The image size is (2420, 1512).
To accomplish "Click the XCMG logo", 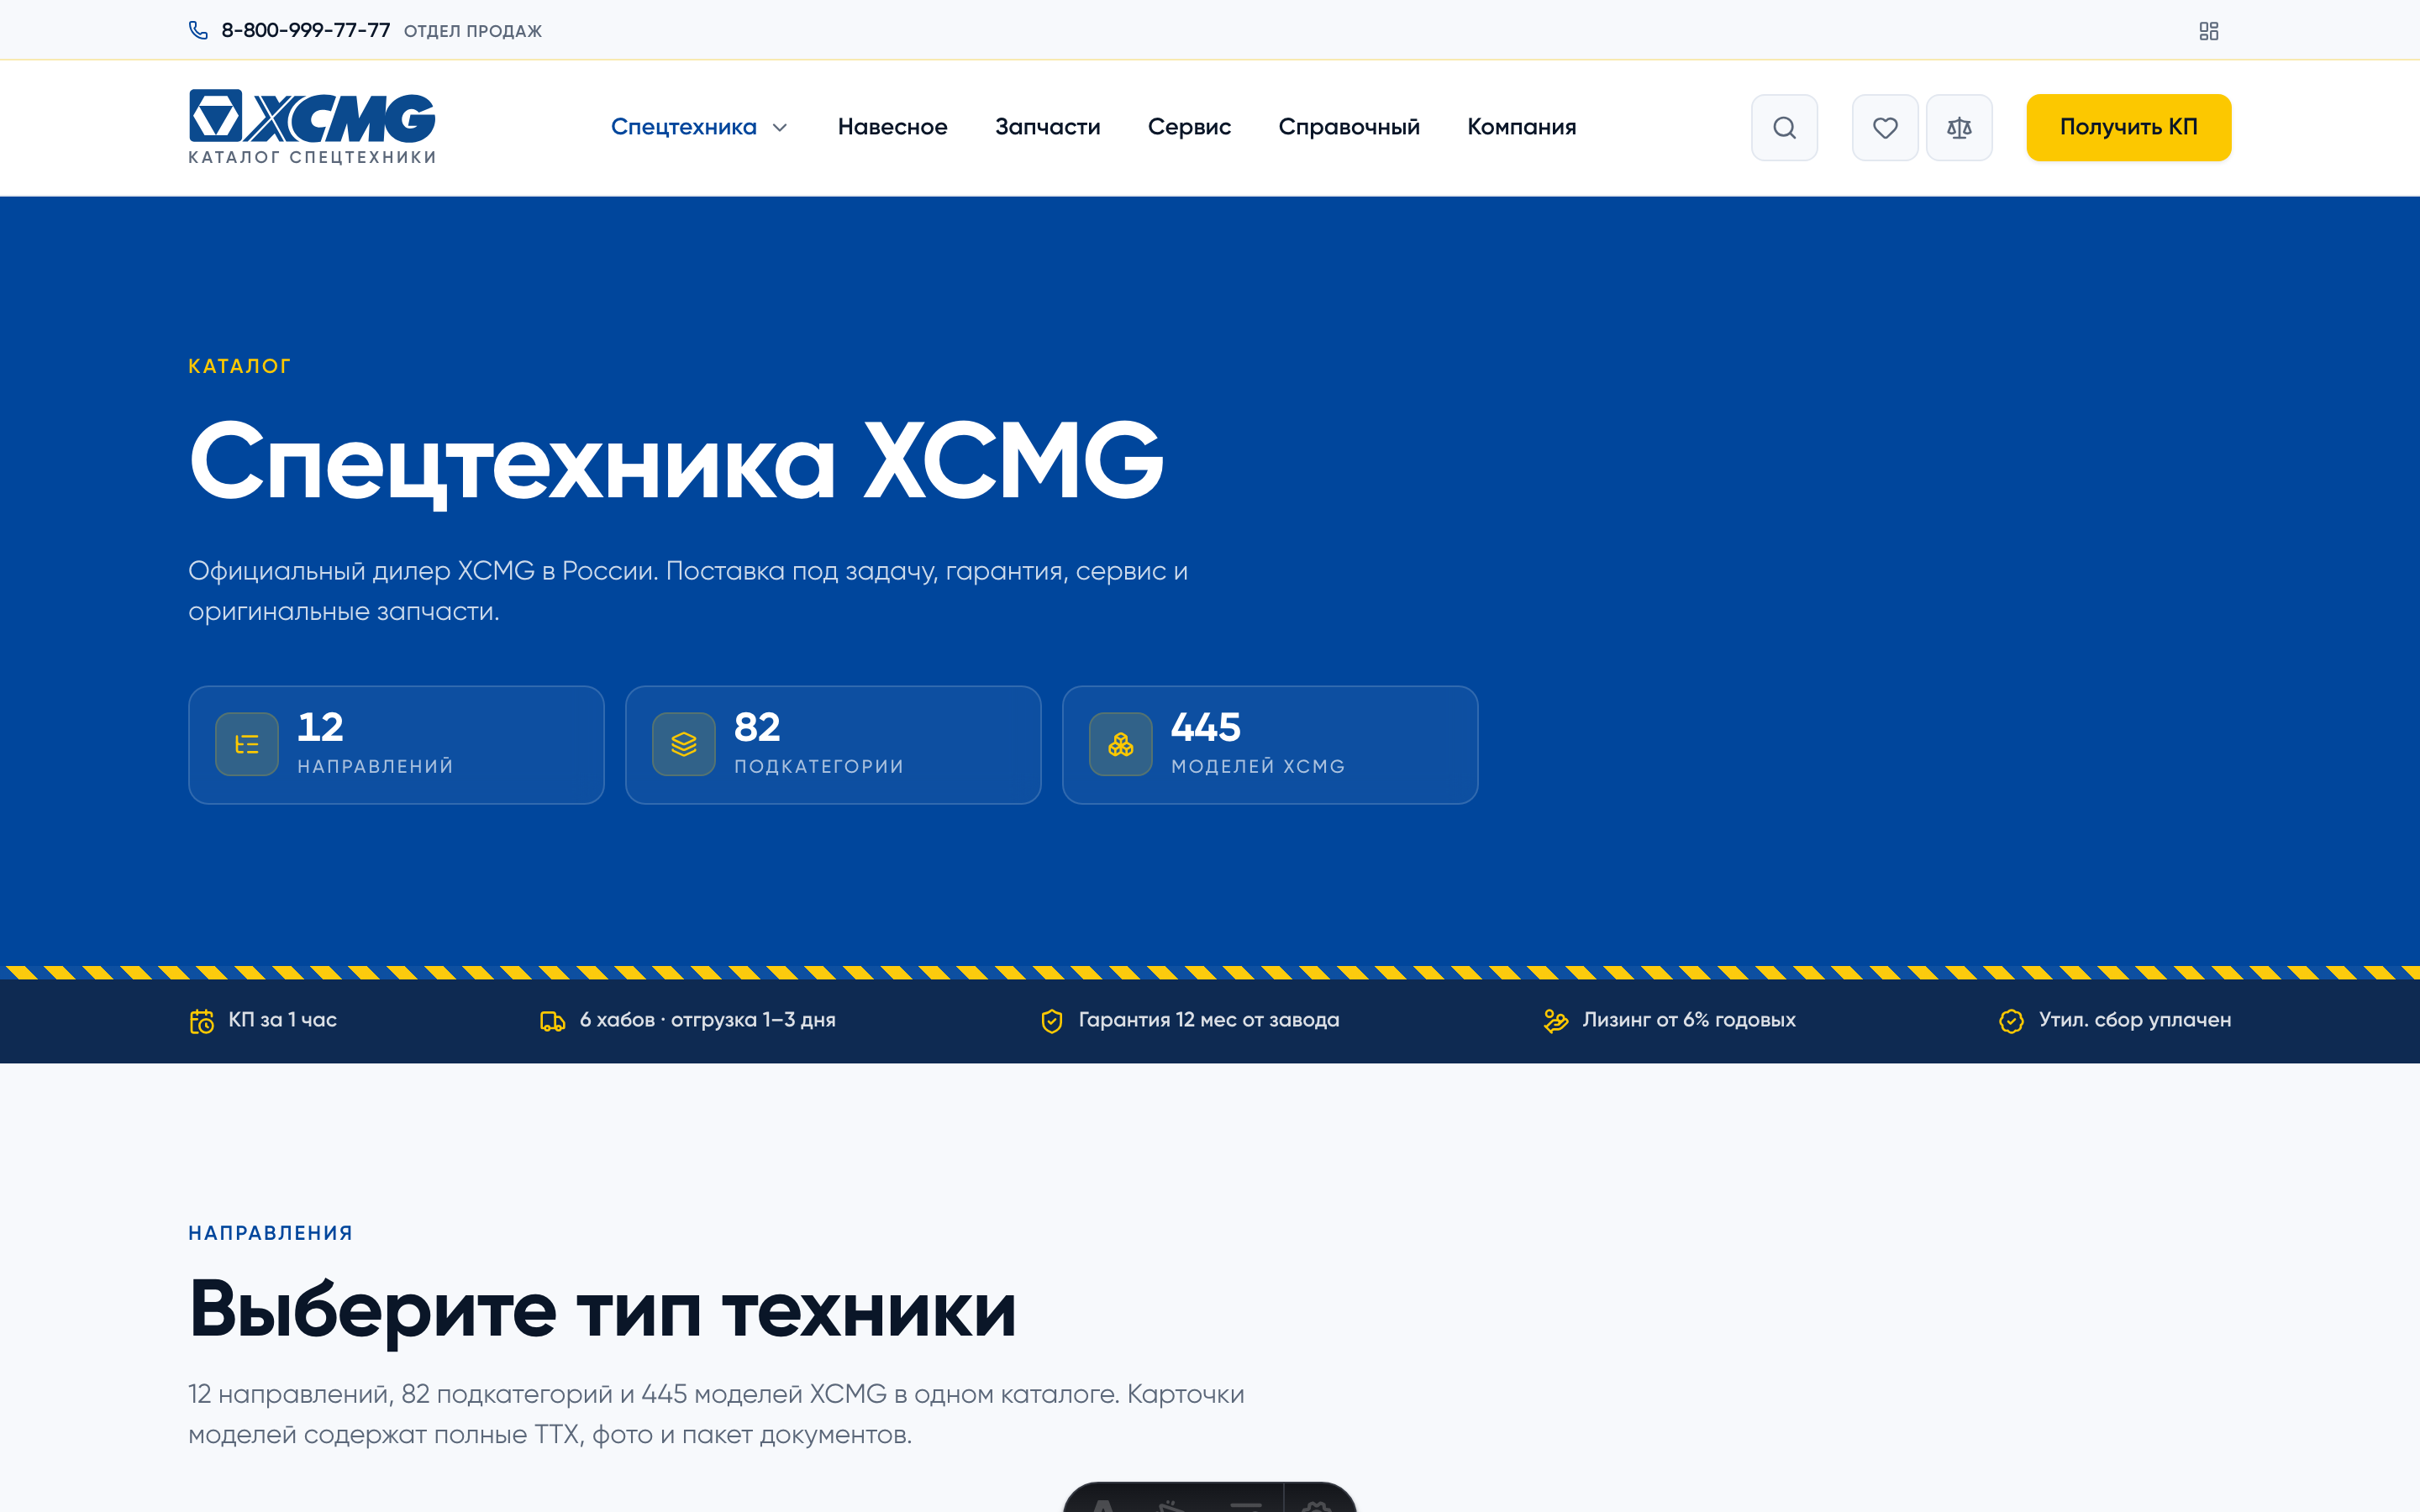I will (312, 117).
